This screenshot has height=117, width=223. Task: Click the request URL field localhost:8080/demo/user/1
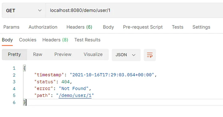point(134,11)
